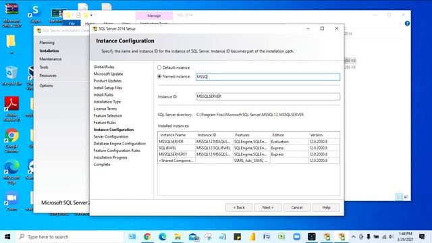Open File Explorer from the taskbar
Viewport: 432px width, 243px height.
[178, 237]
